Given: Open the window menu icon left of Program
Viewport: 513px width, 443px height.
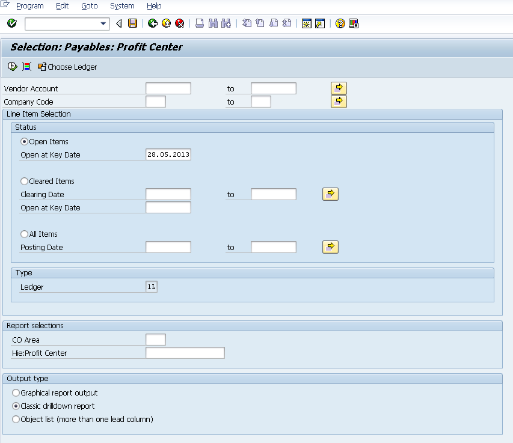Looking at the screenshot, I should (x=5, y=5).
